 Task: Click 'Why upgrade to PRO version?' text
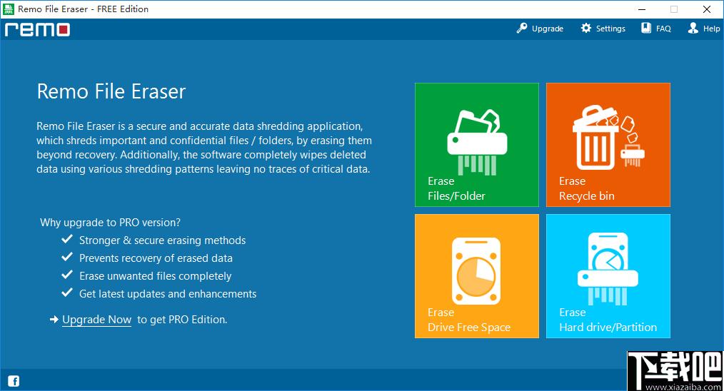coord(110,223)
